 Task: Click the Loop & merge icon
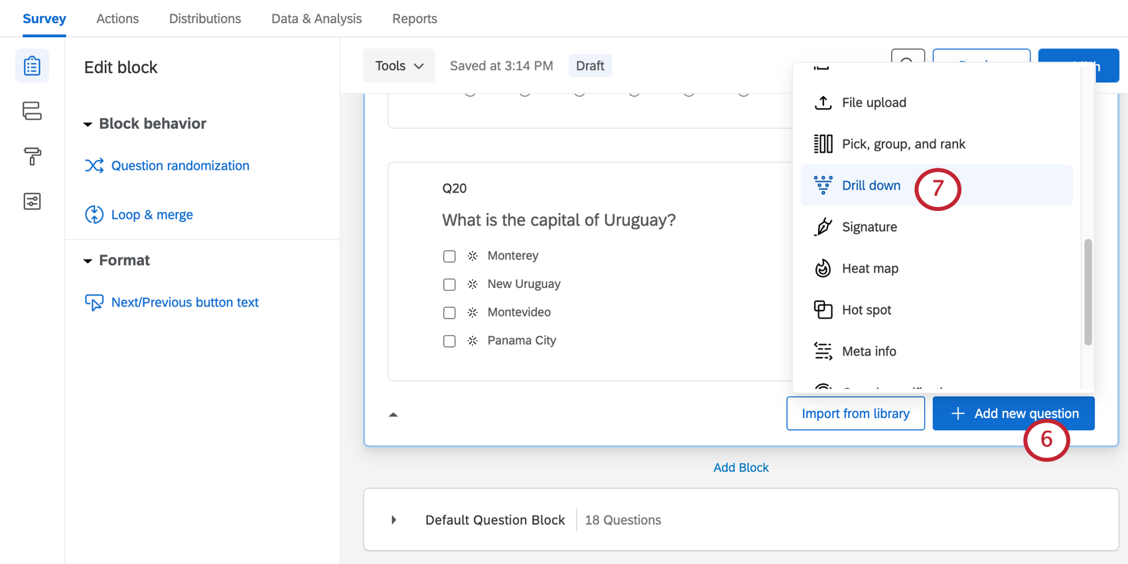pyautogui.click(x=94, y=215)
